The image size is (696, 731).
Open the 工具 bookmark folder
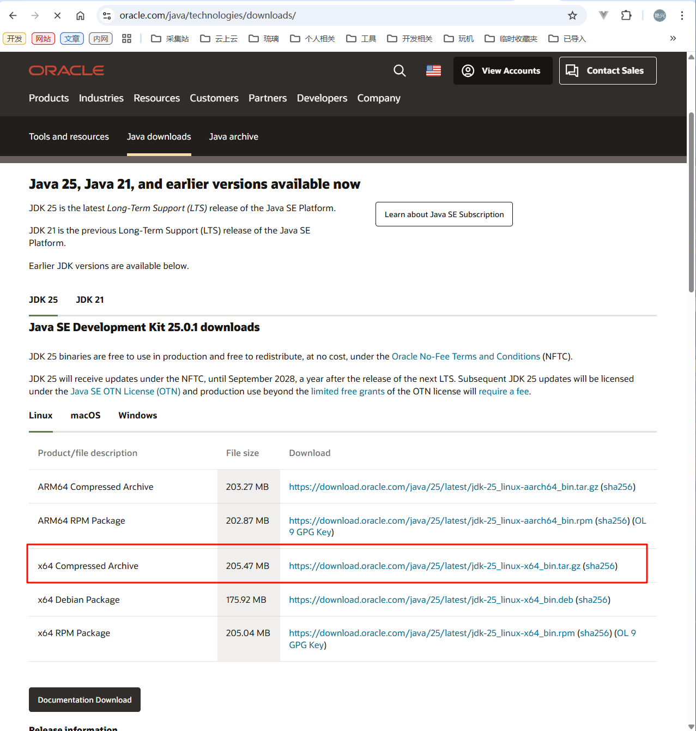[361, 39]
